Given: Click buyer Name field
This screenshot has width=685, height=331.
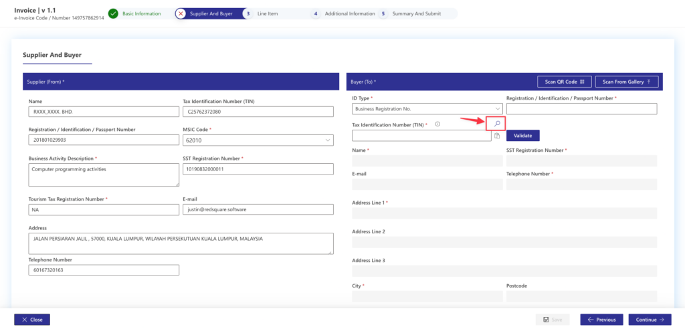Looking at the screenshot, I should 427,160.
